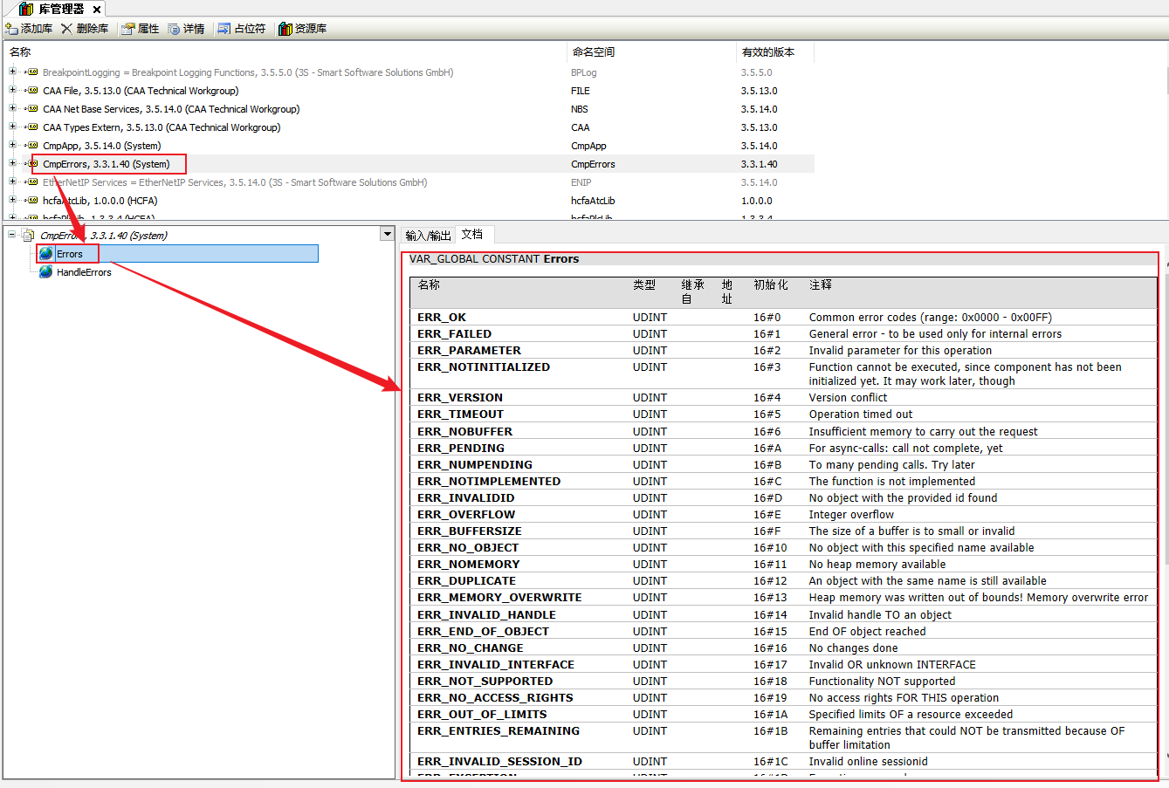
Task: Select the HandleErrors tree item
Action: point(84,272)
